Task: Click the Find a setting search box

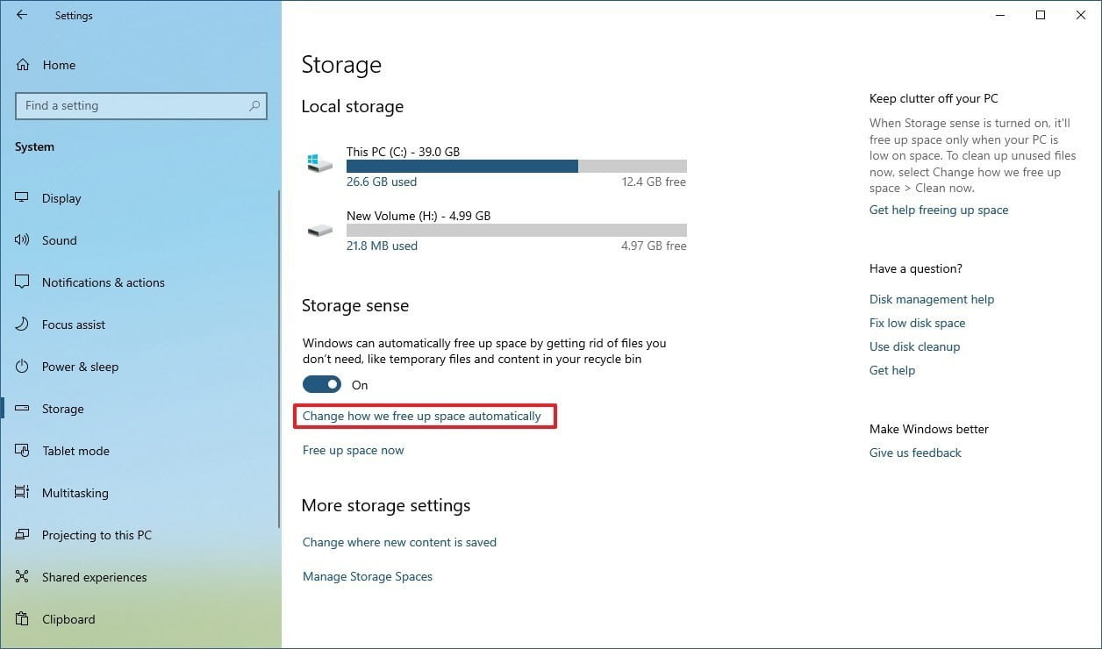Action: 140,105
